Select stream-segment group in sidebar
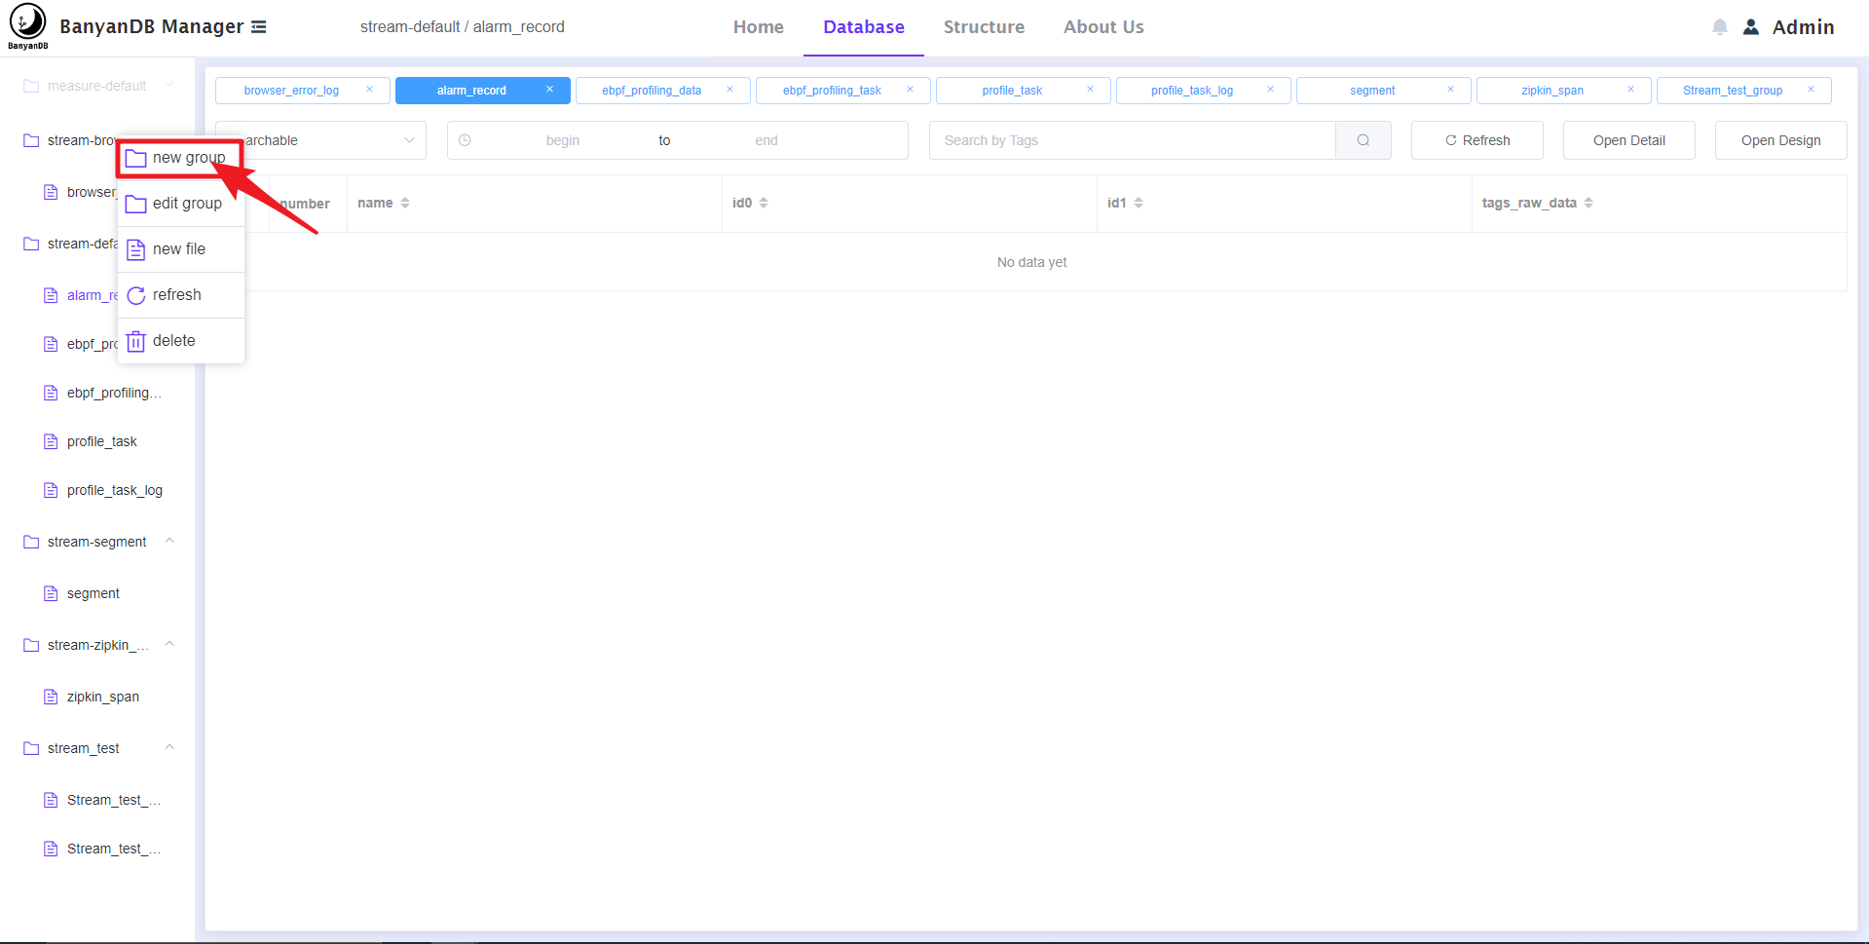The height and width of the screenshot is (944, 1869). (x=97, y=542)
